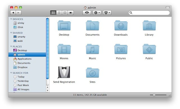The width and height of the screenshot is (180, 109).
Task: Click sidebar scroll up arrow
Action: (x=48, y=87)
